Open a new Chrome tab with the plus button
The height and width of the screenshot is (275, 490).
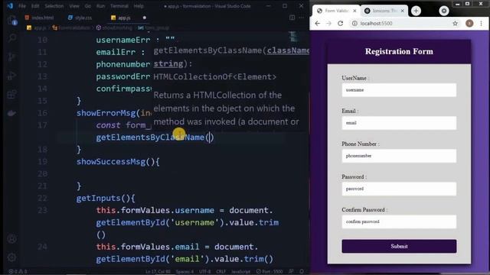point(416,11)
